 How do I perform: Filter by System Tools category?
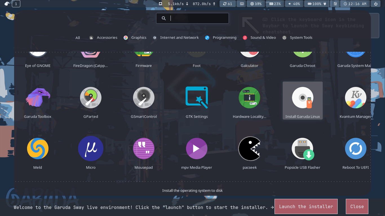pyautogui.click(x=297, y=38)
